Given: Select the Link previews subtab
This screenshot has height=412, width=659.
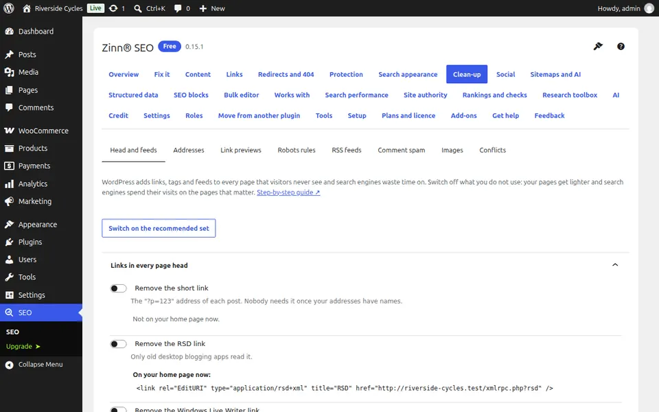Looking at the screenshot, I should point(241,150).
